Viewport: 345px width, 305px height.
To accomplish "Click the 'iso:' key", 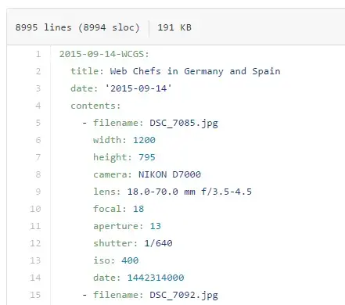I will (x=104, y=260).
